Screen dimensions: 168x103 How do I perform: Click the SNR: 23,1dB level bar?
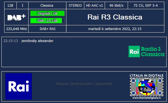click(48, 21)
